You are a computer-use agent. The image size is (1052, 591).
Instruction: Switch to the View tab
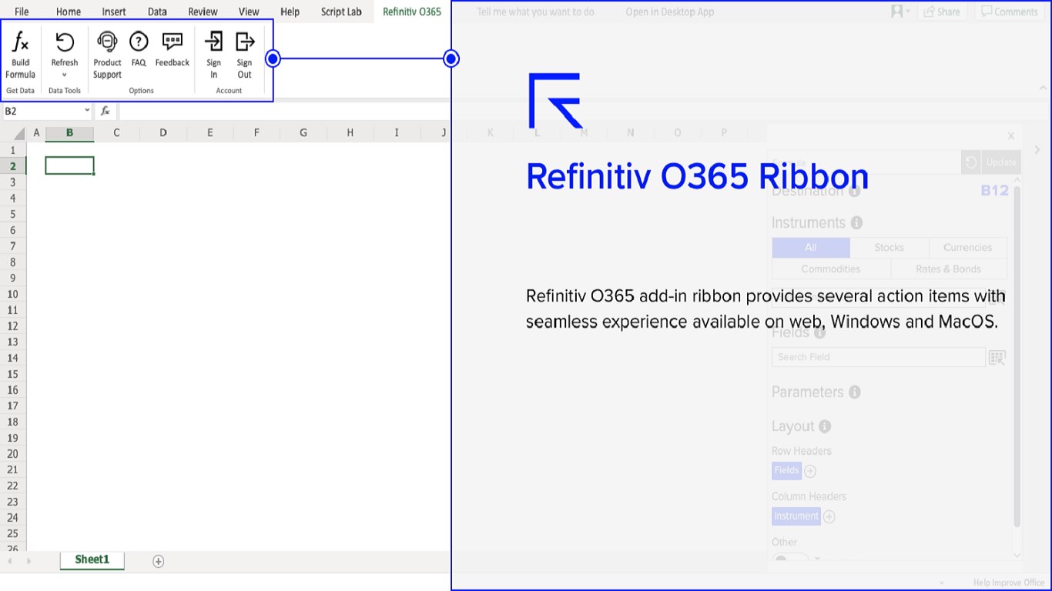pyautogui.click(x=249, y=12)
